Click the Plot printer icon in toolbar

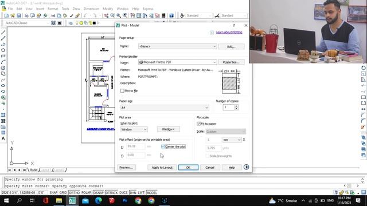click(26, 15)
